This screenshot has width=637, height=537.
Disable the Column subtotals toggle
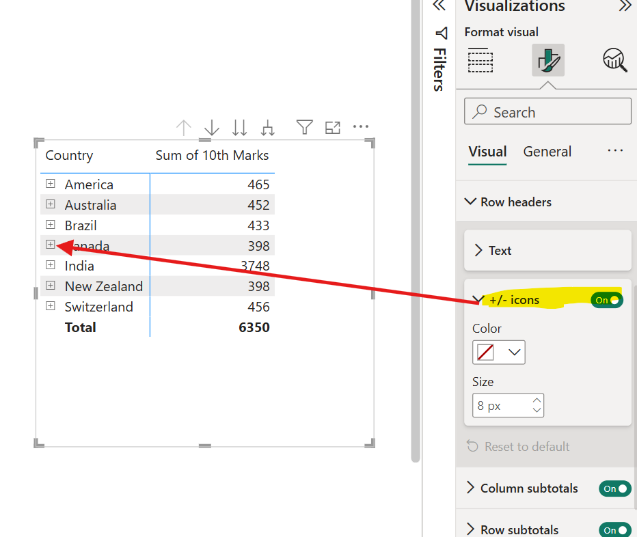click(x=614, y=488)
